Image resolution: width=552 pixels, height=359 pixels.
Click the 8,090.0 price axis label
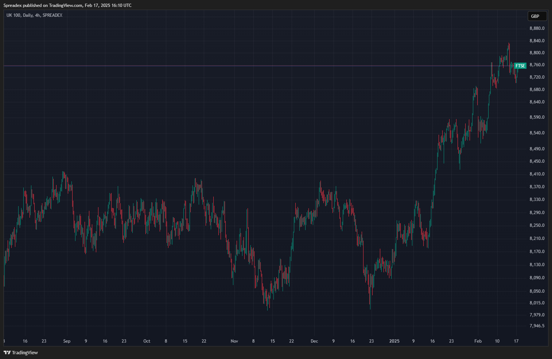[x=537, y=278]
